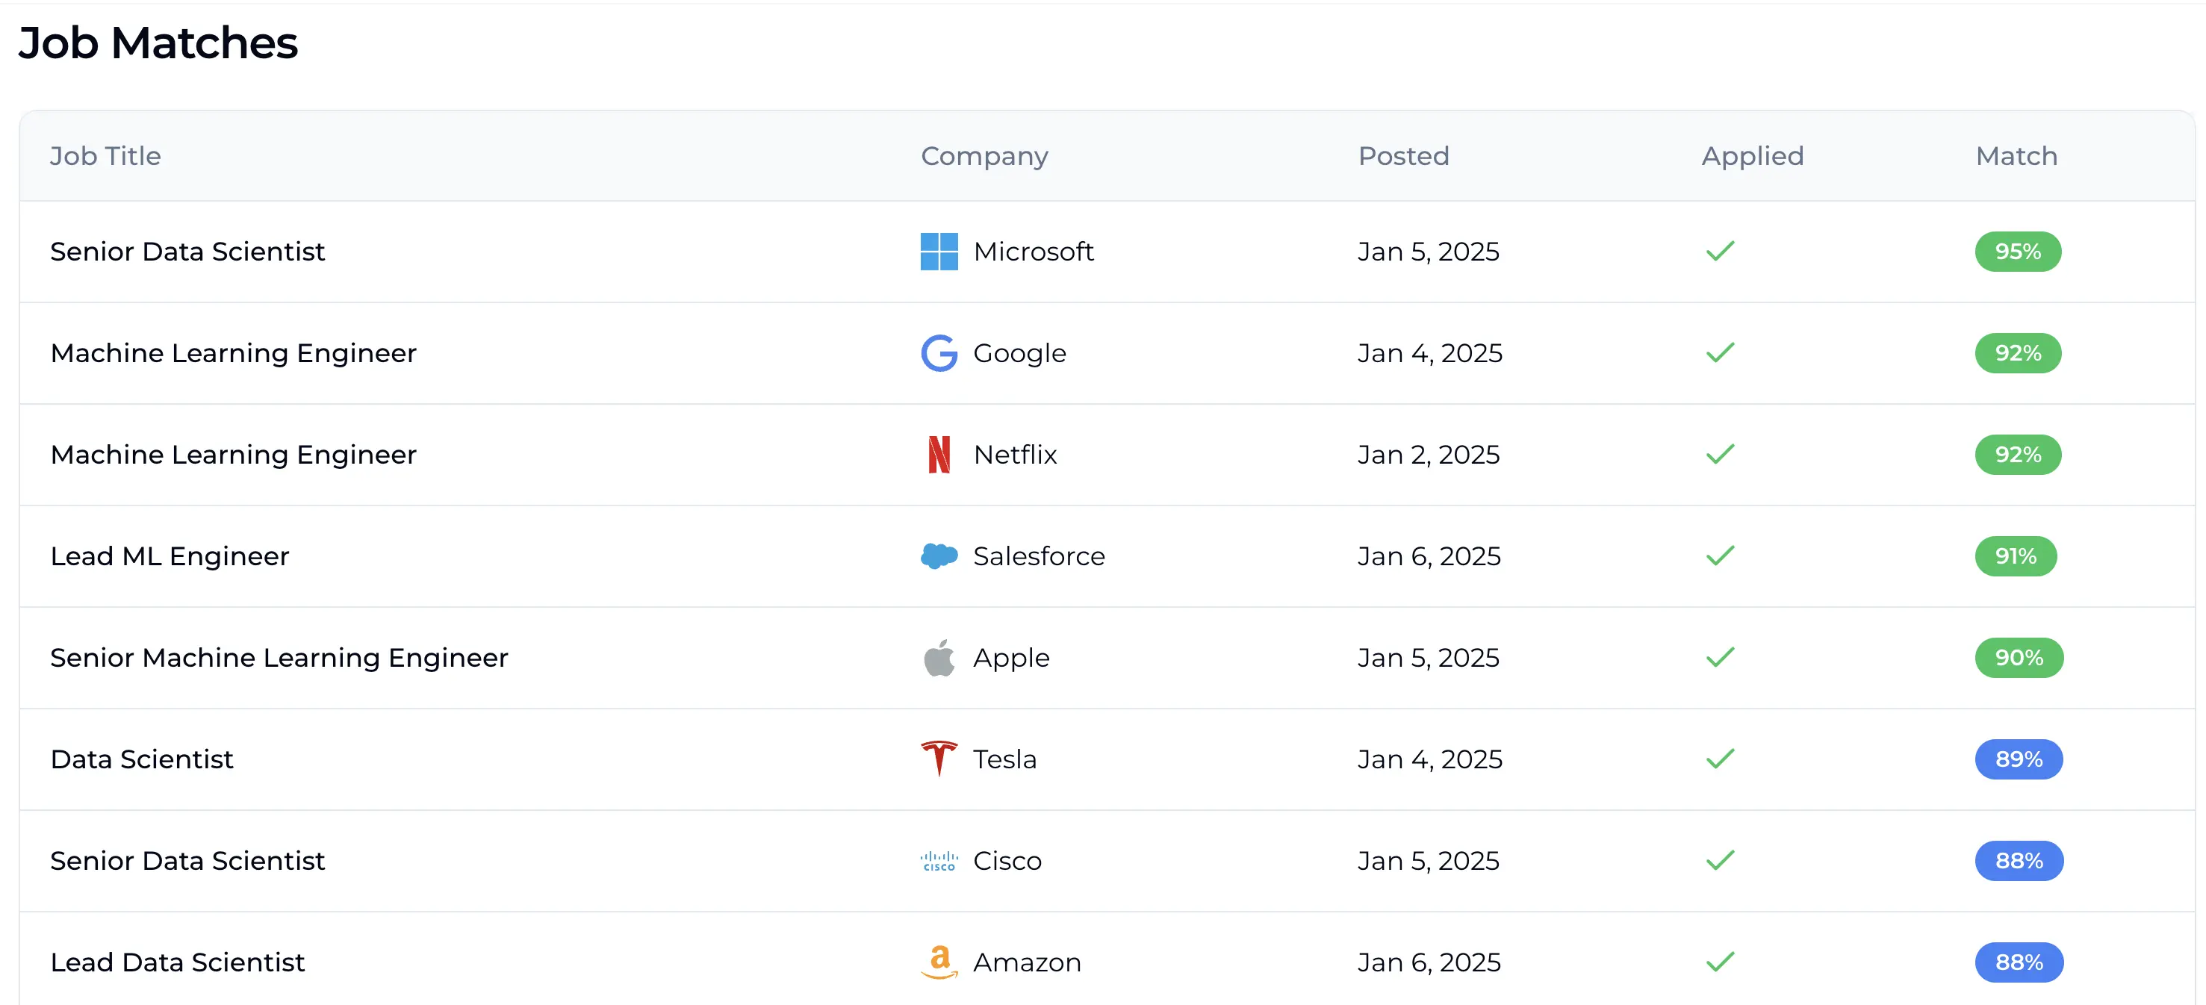This screenshot has height=1005, width=2206.
Task: Click the Microsoft company name
Action: pos(1034,252)
